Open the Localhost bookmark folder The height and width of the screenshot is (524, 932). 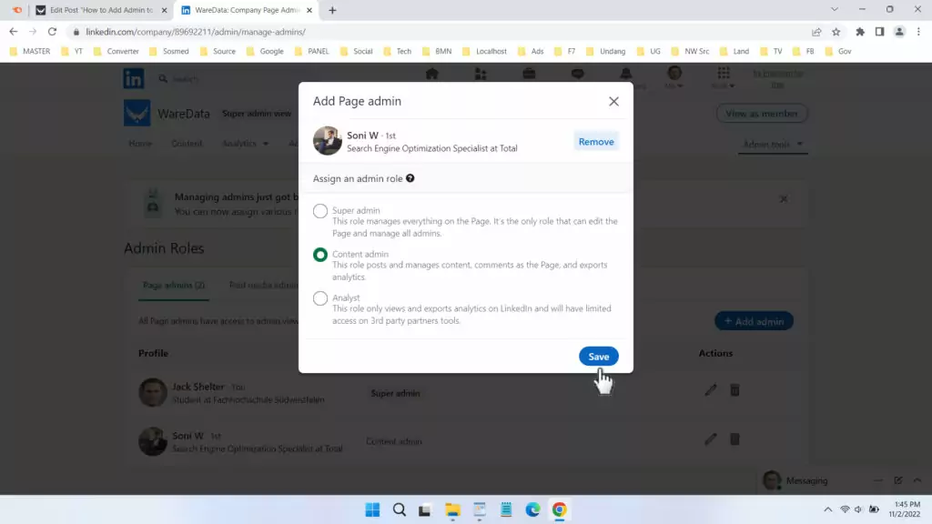[x=484, y=51]
